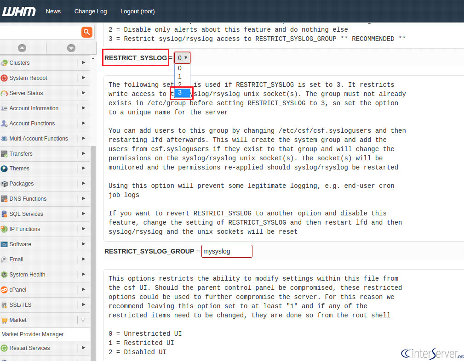Click the Account Information icon
The height and width of the screenshot is (361, 464).
(x=4, y=108)
